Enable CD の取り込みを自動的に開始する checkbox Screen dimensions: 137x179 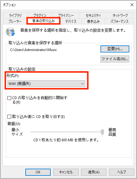click(x=9, y=98)
